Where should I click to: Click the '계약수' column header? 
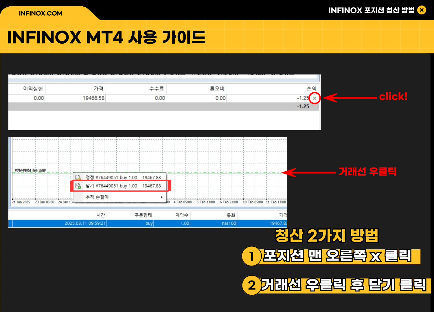click(x=182, y=215)
